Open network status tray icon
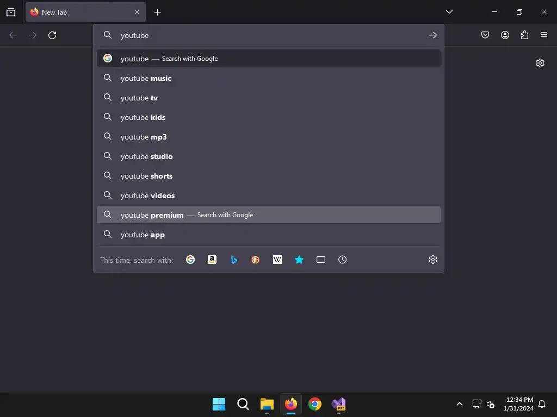This screenshot has height=417, width=557. coord(476,404)
